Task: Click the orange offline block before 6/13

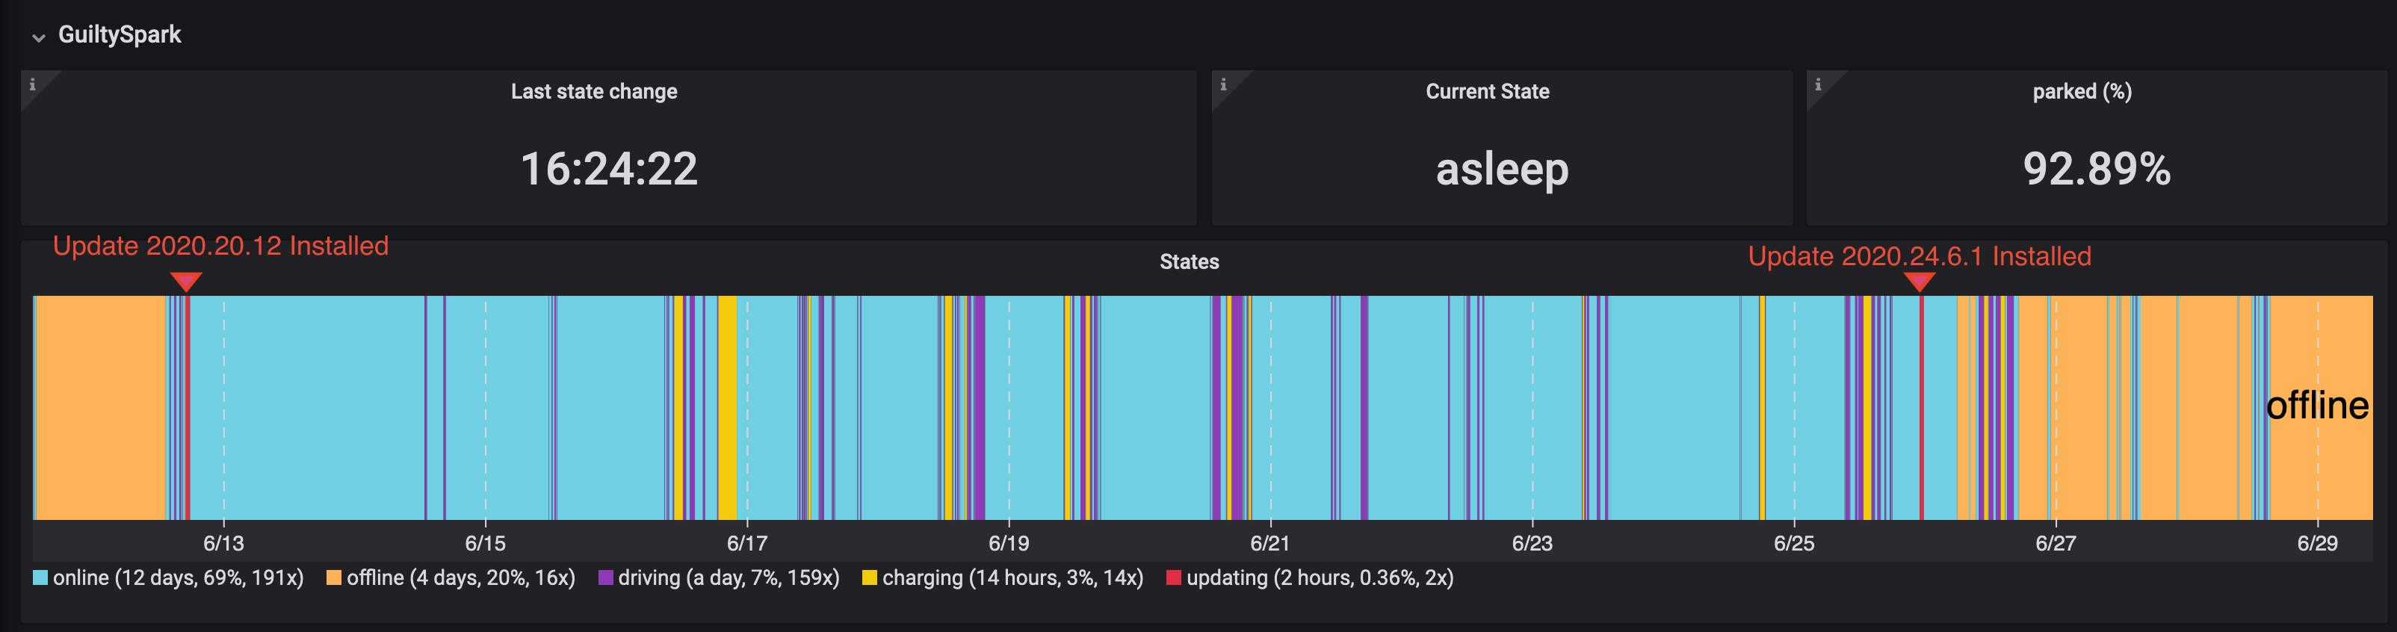Action: point(100,408)
